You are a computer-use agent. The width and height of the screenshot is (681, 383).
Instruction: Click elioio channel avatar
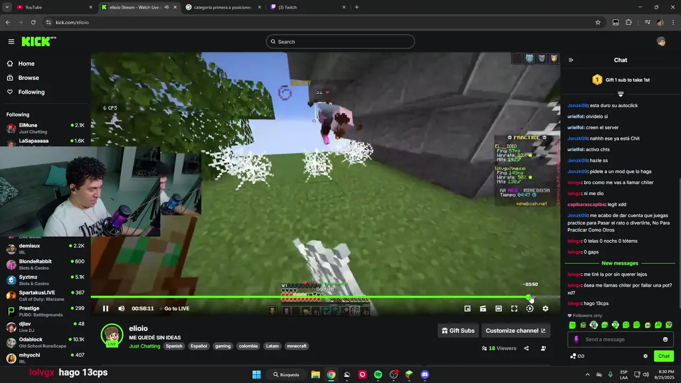(112, 335)
